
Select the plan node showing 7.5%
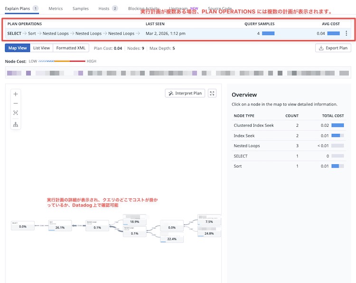(x=209, y=220)
